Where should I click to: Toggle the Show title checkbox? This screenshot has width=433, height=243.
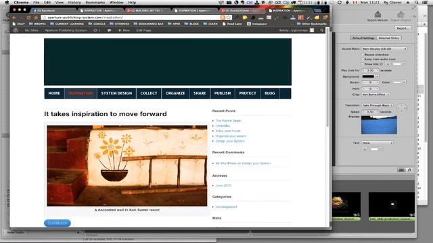363,64
